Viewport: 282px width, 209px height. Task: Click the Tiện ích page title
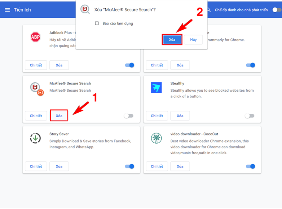click(x=22, y=10)
